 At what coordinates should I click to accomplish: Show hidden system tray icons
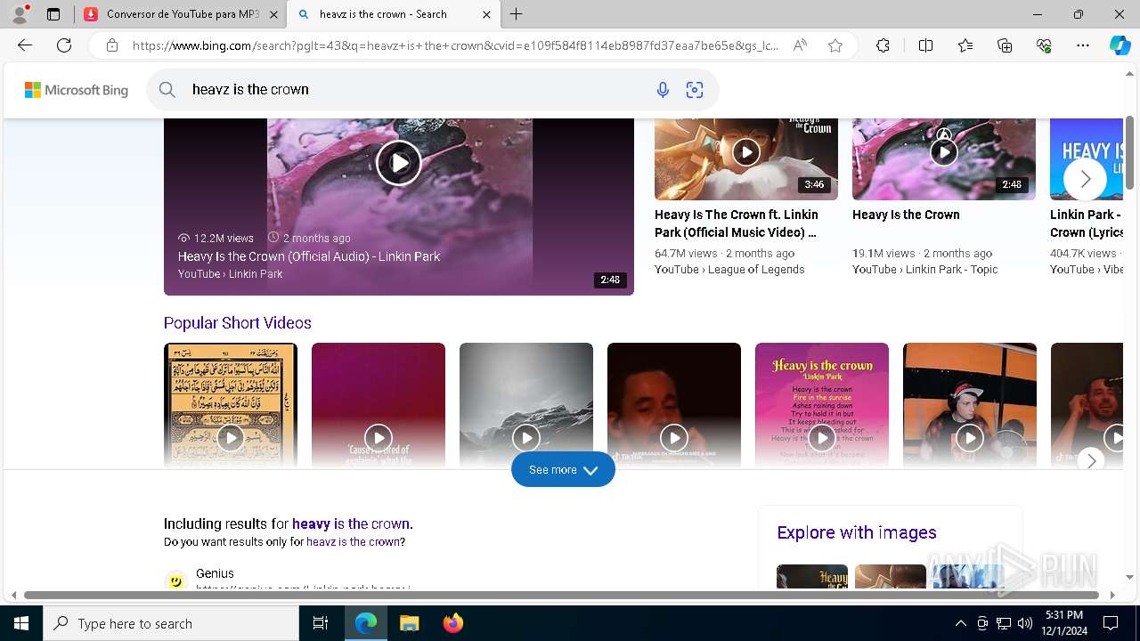pyautogui.click(x=960, y=623)
